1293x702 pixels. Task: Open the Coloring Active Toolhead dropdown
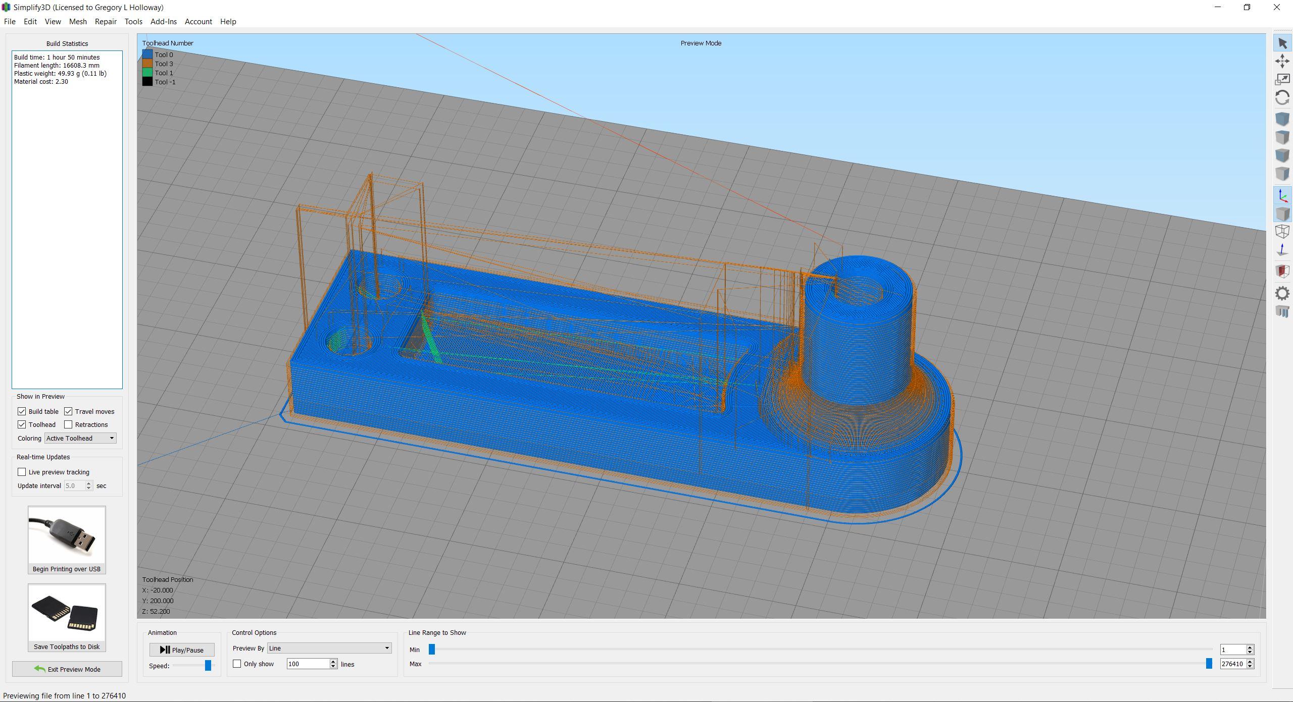[80, 438]
